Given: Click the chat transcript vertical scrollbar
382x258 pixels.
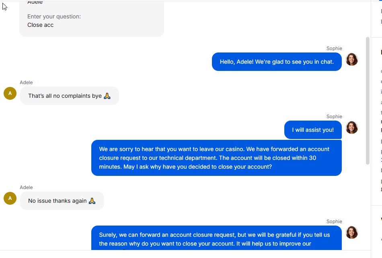Looking at the screenshot, I should coord(368,101).
